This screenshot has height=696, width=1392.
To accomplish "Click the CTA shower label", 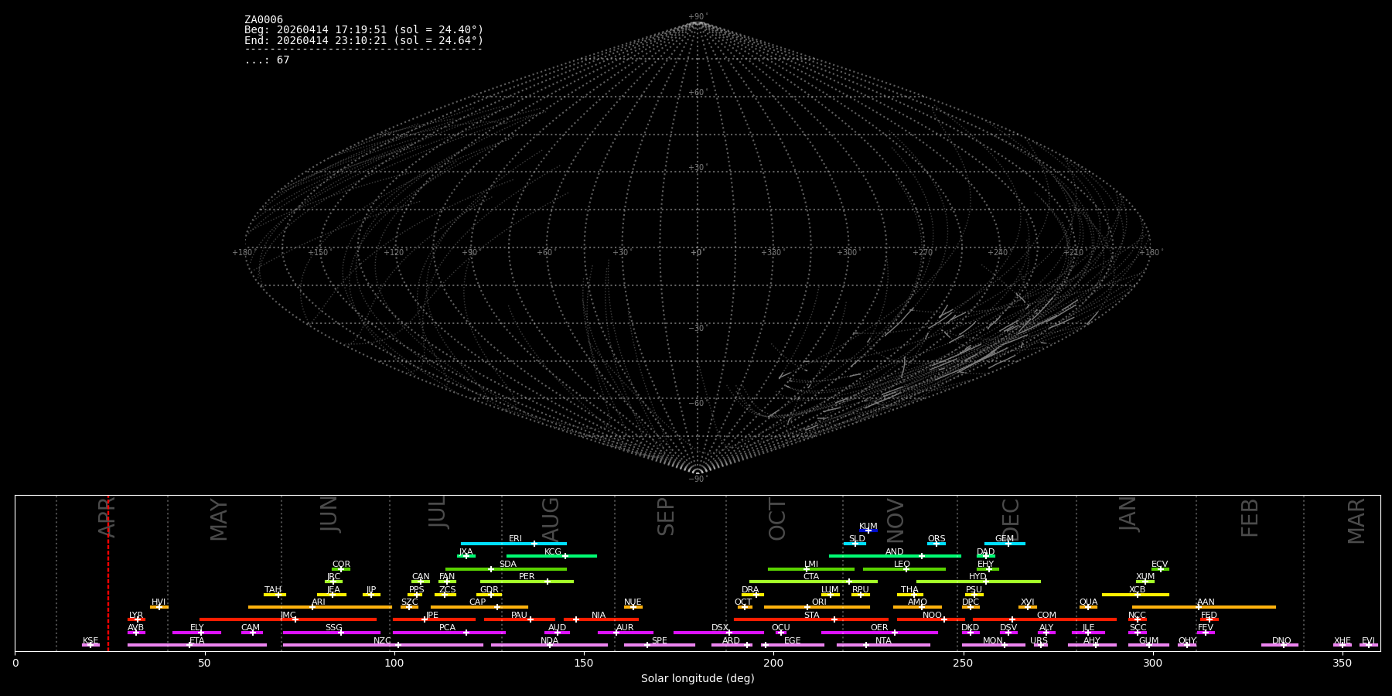I will [x=811, y=577].
